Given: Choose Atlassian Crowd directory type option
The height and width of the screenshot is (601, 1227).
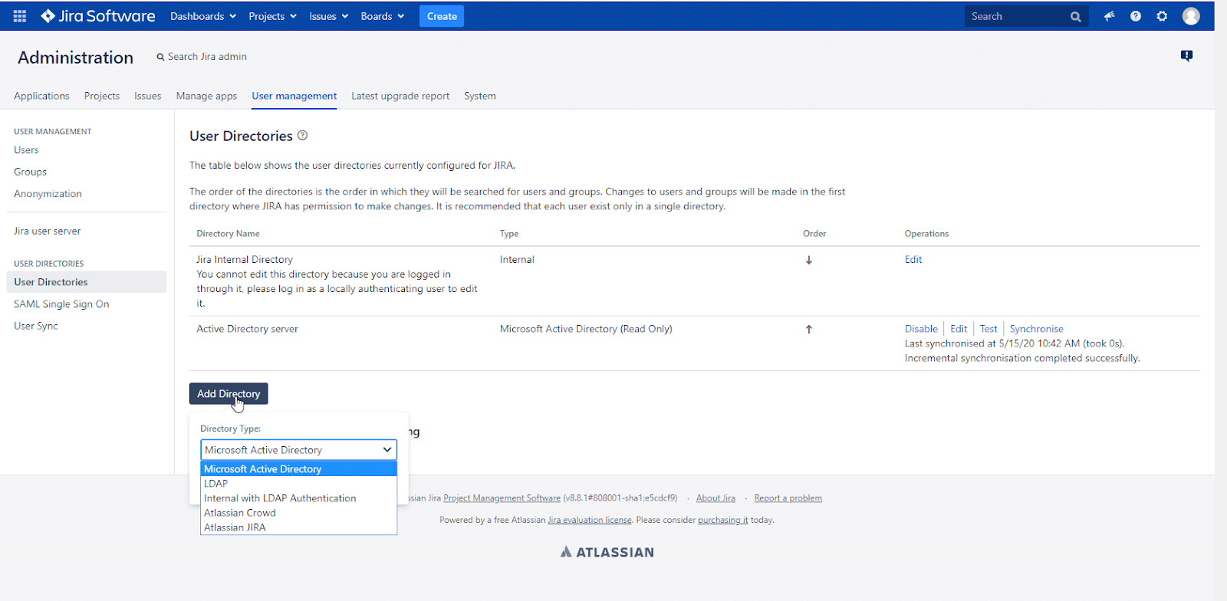Looking at the screenshot, I should tap(240, 513).
